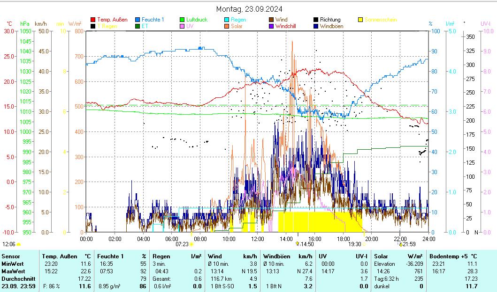
Task: Click the cyan Regen legend swatch
Action: (x=227, y=20)
